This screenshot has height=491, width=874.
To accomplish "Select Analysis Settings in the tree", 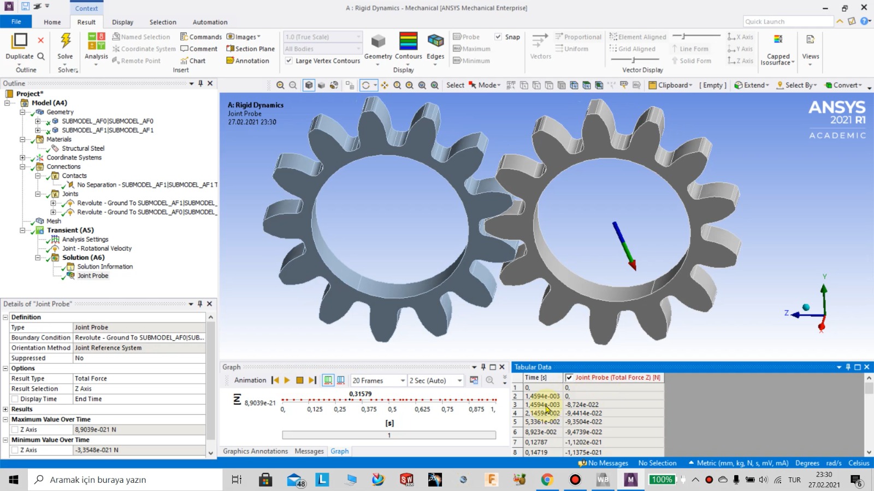I will pos(85,239).
